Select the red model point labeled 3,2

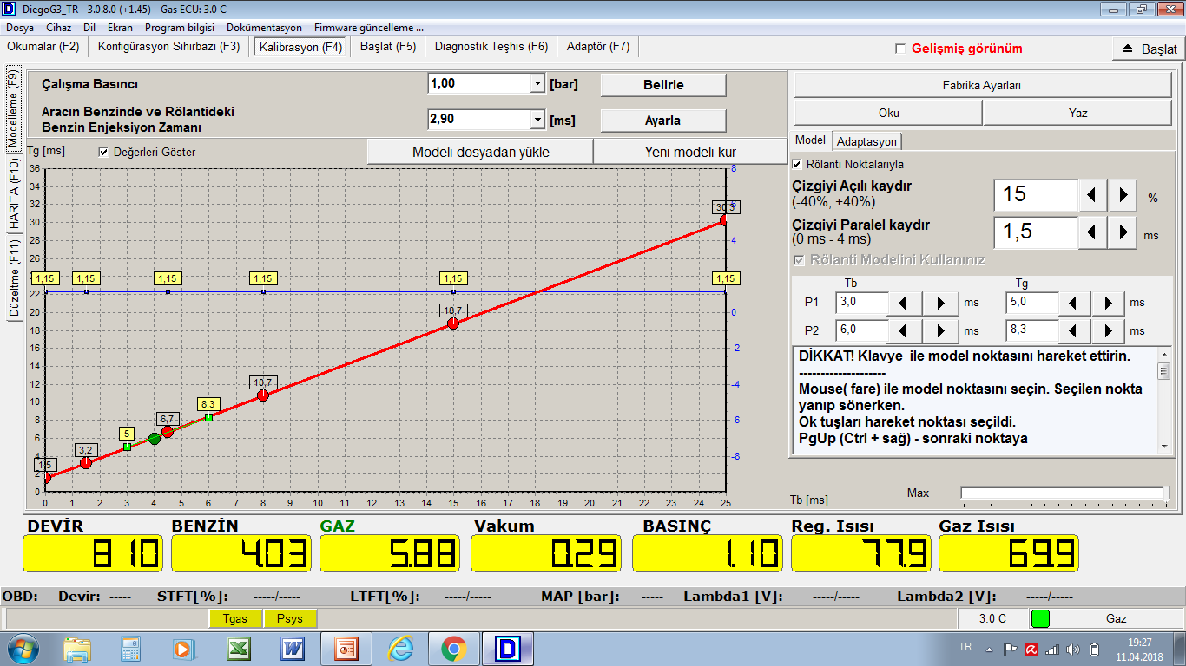(x=86, y=463)
